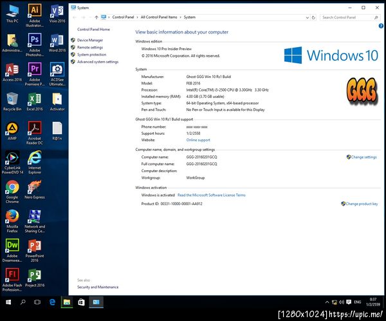
Task: Expand address bar history dropdown
Action: [308, 17]
